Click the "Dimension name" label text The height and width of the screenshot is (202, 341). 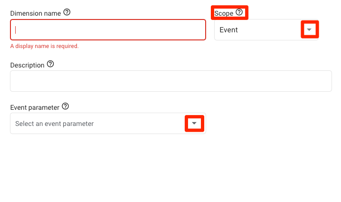click(35, 13)
